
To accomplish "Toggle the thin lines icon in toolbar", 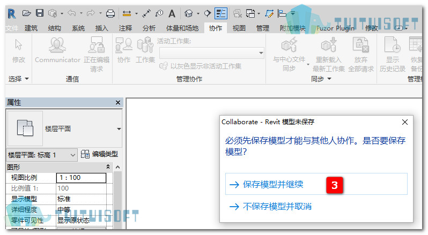I will tap(221, 13).
